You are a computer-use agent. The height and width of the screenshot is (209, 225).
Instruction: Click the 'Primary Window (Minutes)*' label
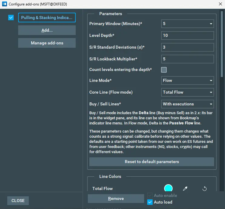coord(116,24)
